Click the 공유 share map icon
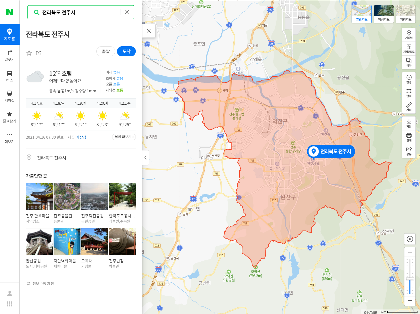The height and width of the screenshot is (314, 420). click(409, 151)
